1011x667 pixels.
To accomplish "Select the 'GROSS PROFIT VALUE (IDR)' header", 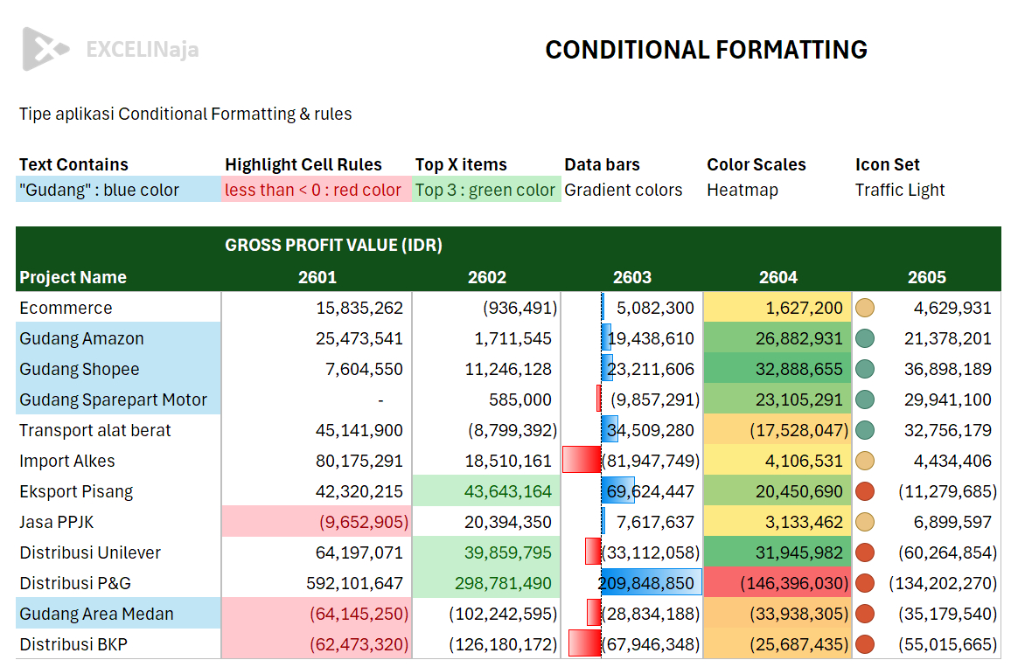I will (333, 245).
